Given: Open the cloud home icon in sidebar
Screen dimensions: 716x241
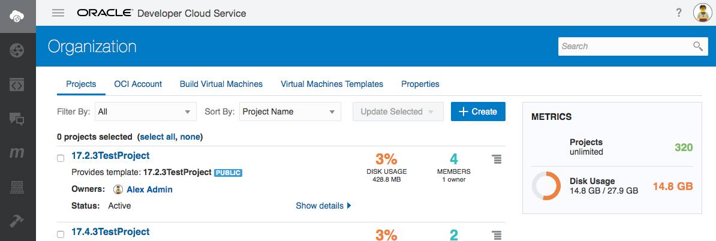Looking at the screenshot, I should click(x=17, y=16).
